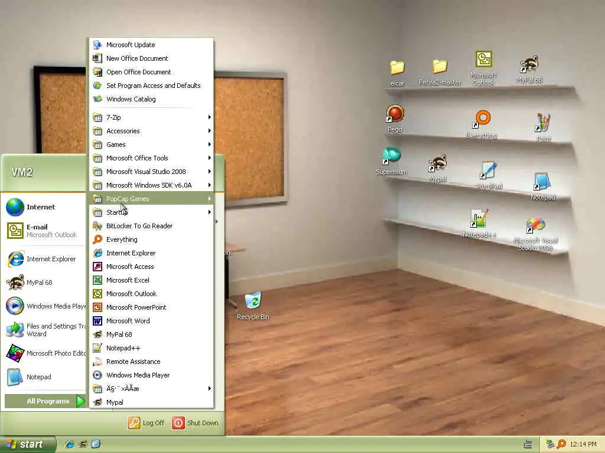
Task: Launch Windows Media Player from the programs list
Action: pos(152,375)
